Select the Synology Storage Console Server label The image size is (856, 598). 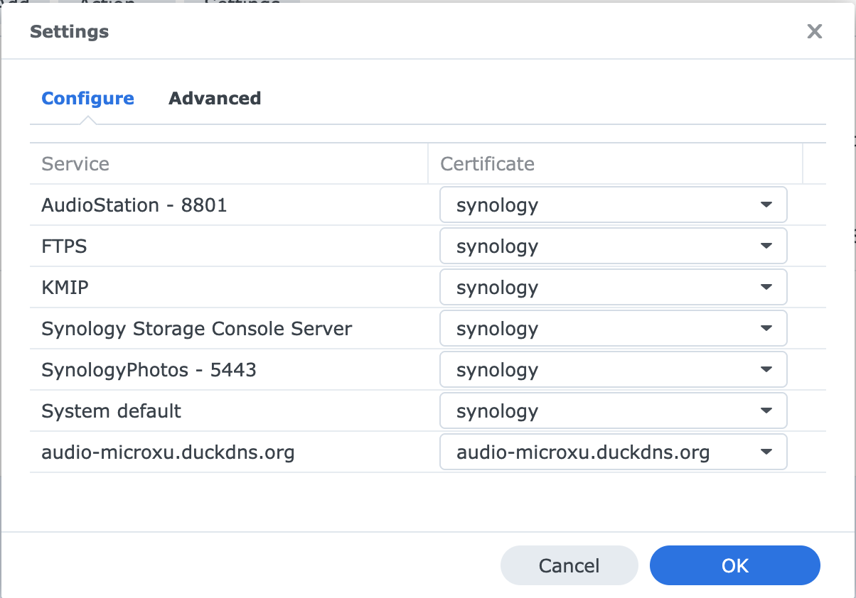click(x=197, y=329)
